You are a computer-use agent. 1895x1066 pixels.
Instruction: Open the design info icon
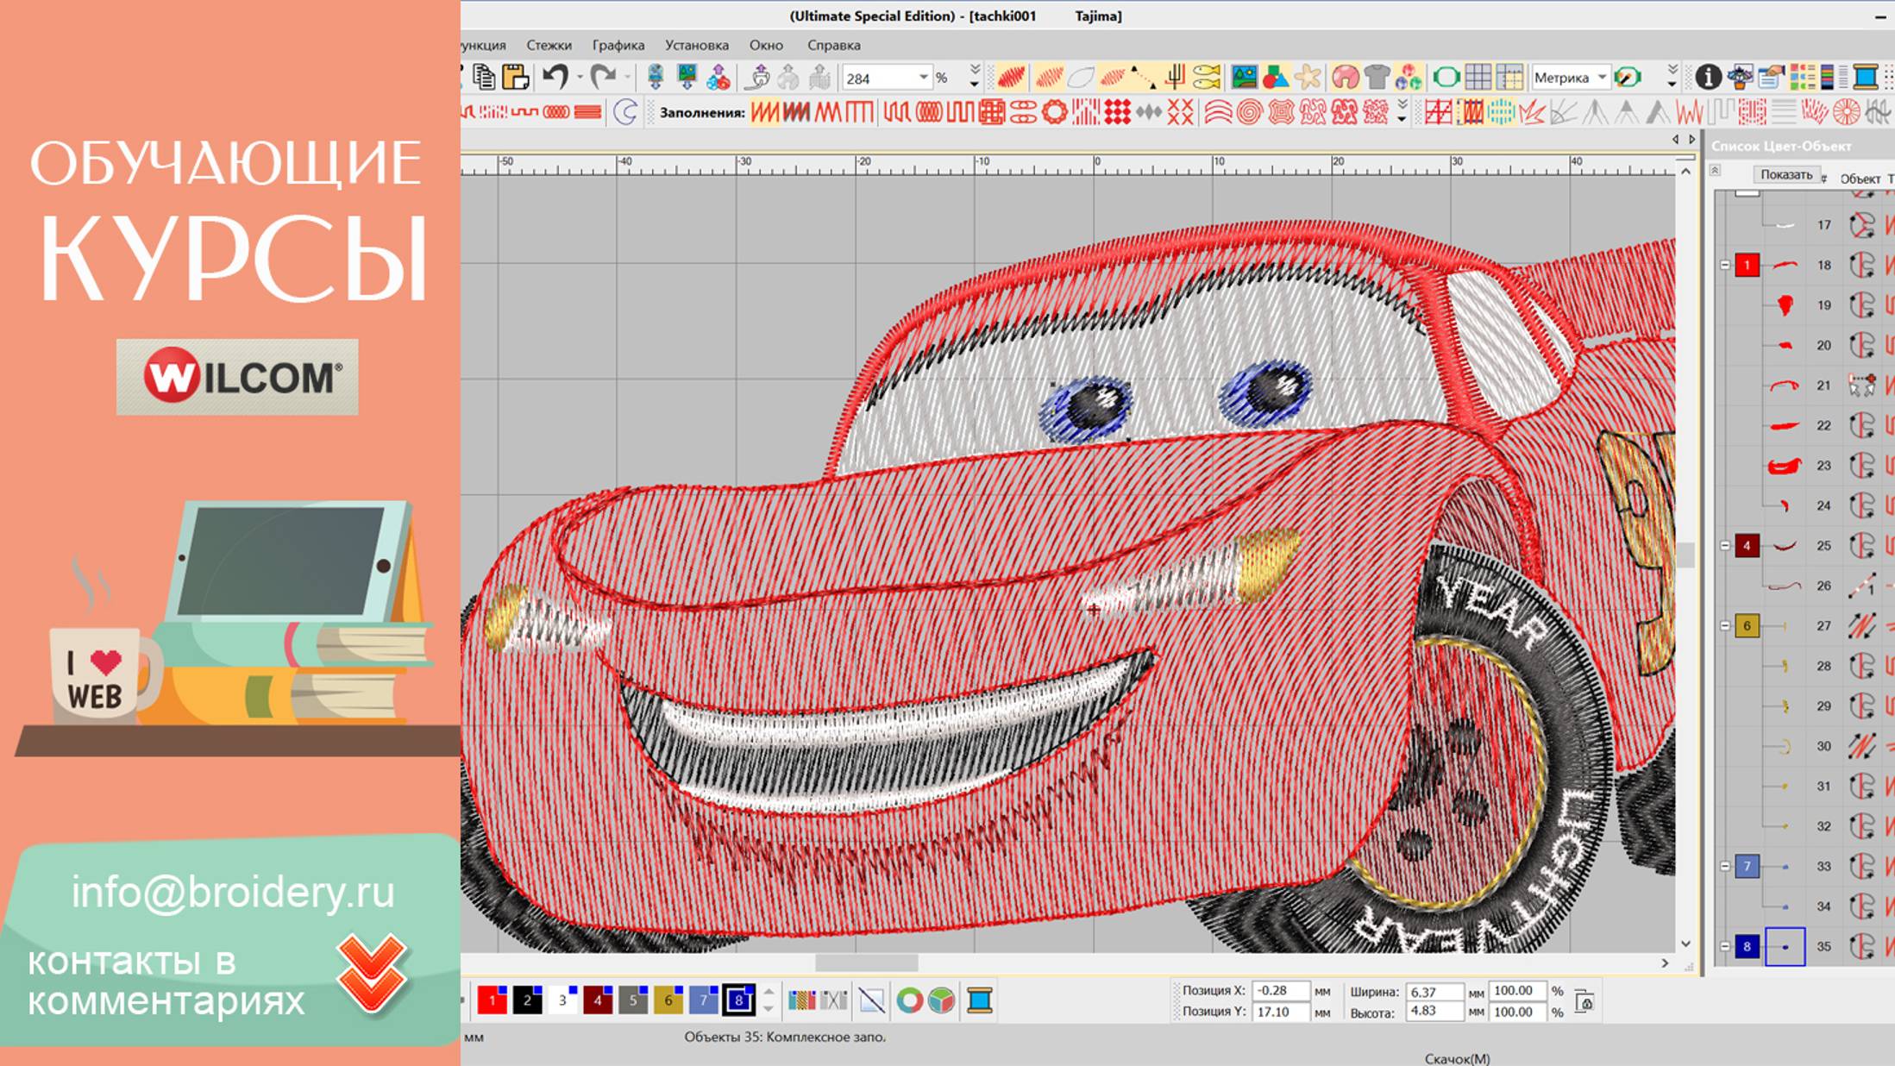tap(1708, 78)
